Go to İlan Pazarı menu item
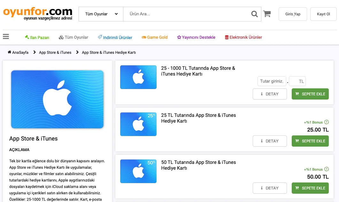The width and height of the screenshot is (339, 202). 37,37
